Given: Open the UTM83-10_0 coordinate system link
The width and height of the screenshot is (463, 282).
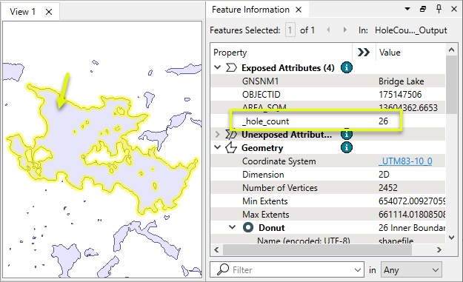Looking at the screenshot, I should pos(405,161).
